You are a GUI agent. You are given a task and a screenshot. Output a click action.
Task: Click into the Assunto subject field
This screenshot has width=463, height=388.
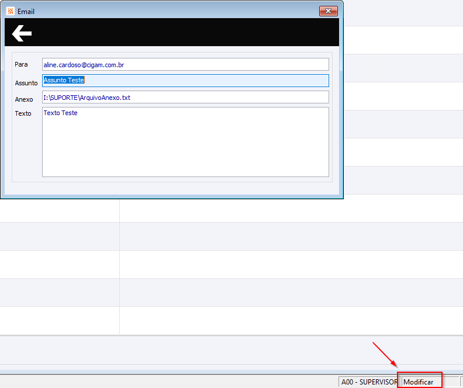(x=185, y=81)
